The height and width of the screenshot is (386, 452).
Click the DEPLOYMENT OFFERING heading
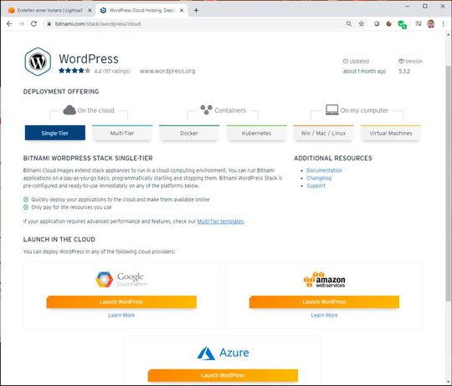(61, 91)
